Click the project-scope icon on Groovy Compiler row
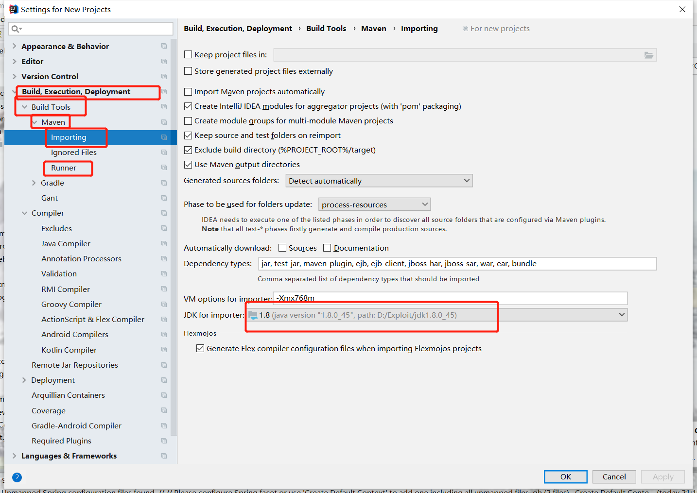 (164, 304)
